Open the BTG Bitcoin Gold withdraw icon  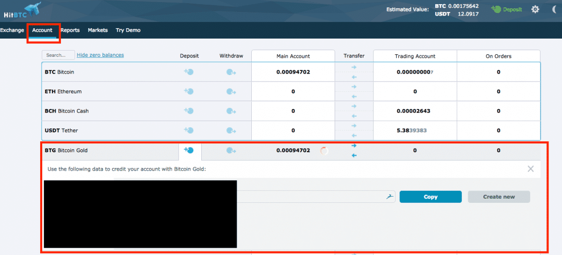231,151
